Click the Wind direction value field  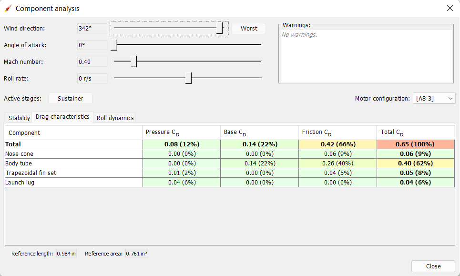click(x=92, y=29)
